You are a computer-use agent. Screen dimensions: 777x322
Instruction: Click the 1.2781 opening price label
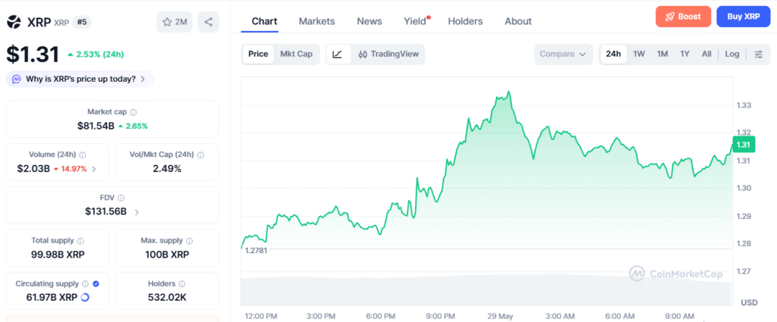[x=256, y=250]
